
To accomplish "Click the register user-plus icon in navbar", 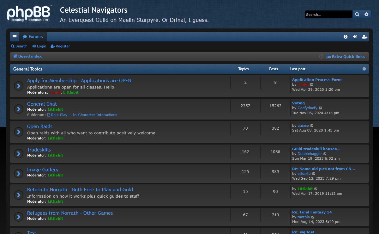I will tap(364, 37).
